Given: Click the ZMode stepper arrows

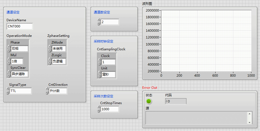Looking at the screenshot, I should point(50,49).
